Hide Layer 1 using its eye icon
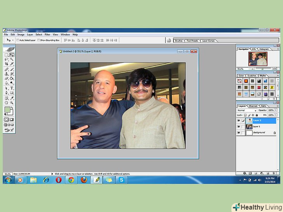This screenshot has height=212, width=283. click(238, 127)
